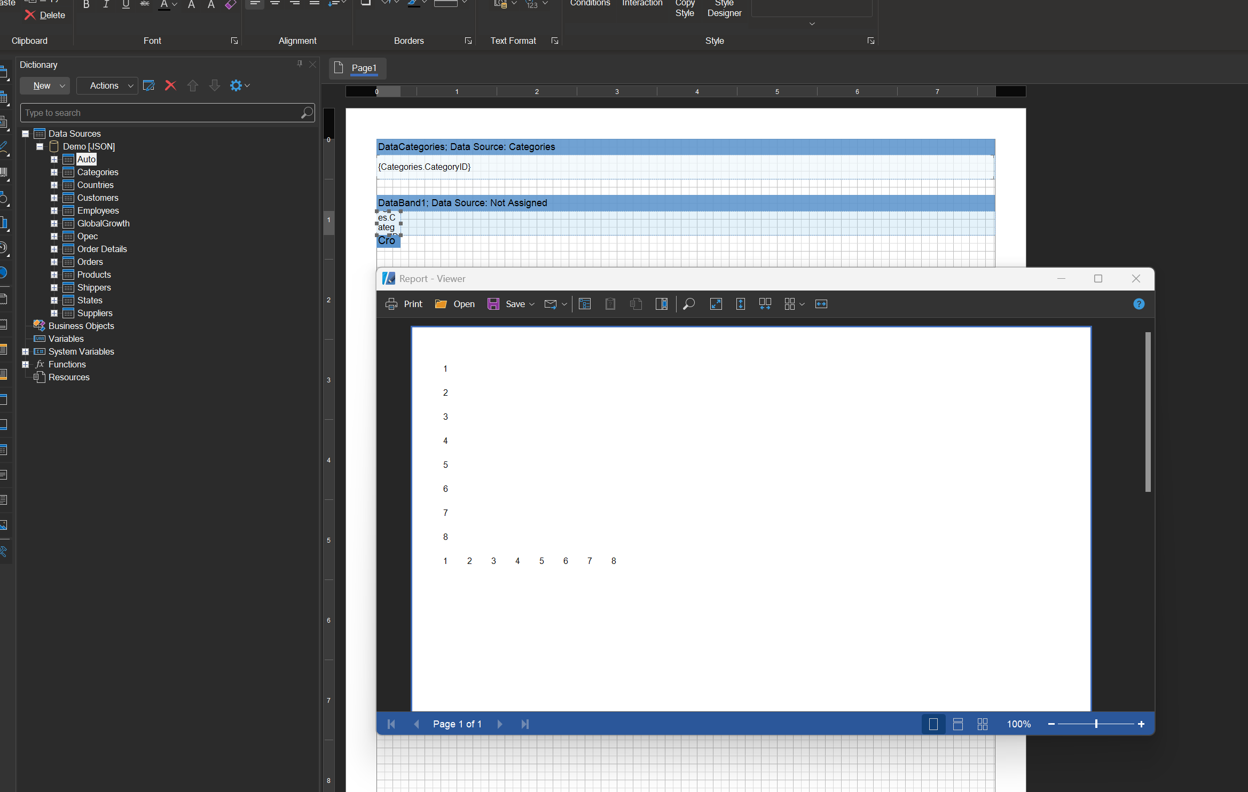The image size is (1248, 792).
Task: Go to first page in Viewer
Action: coord(391,724)
